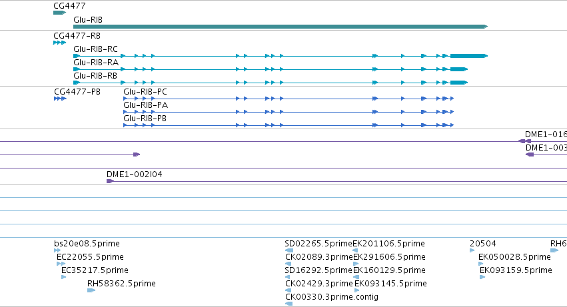Screen dimensions: 567x307
Task: Click the final exon block of Glu-RIB-RA
Action: tap(459, 69)
